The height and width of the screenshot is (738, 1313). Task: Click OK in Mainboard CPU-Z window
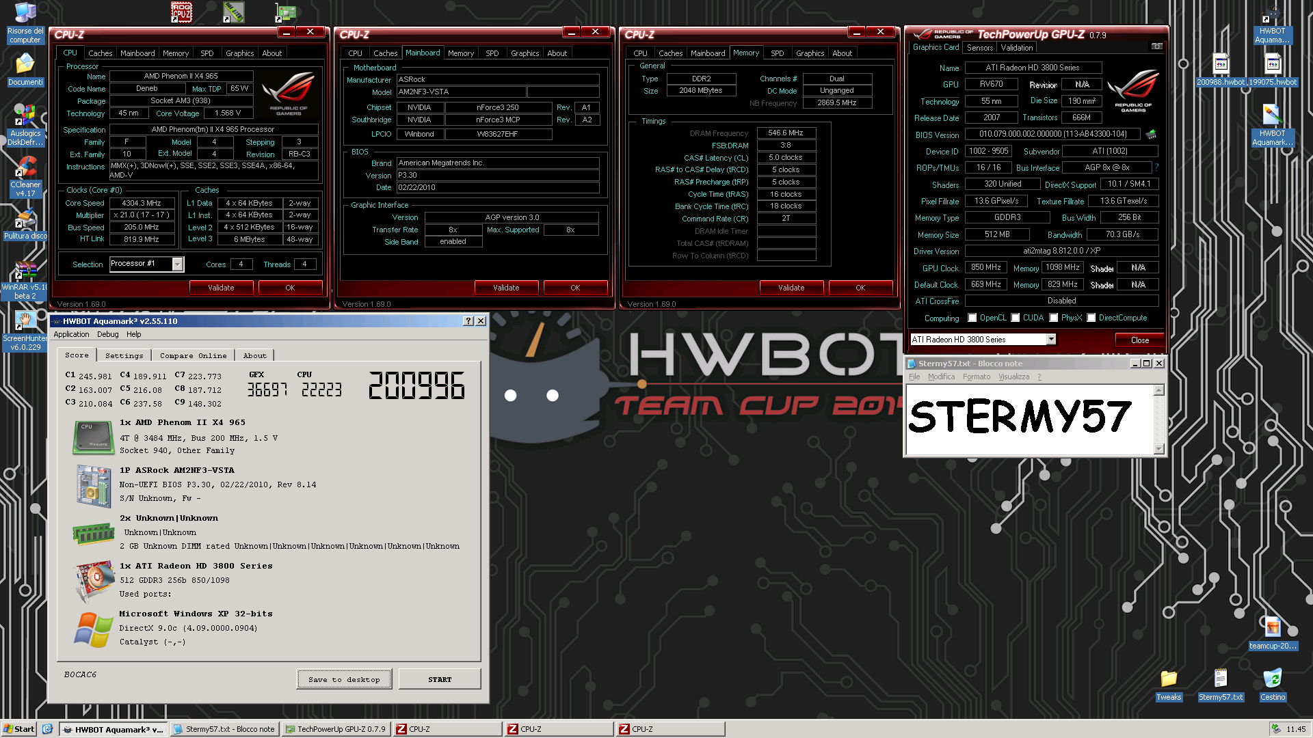[x=575, y=288]
